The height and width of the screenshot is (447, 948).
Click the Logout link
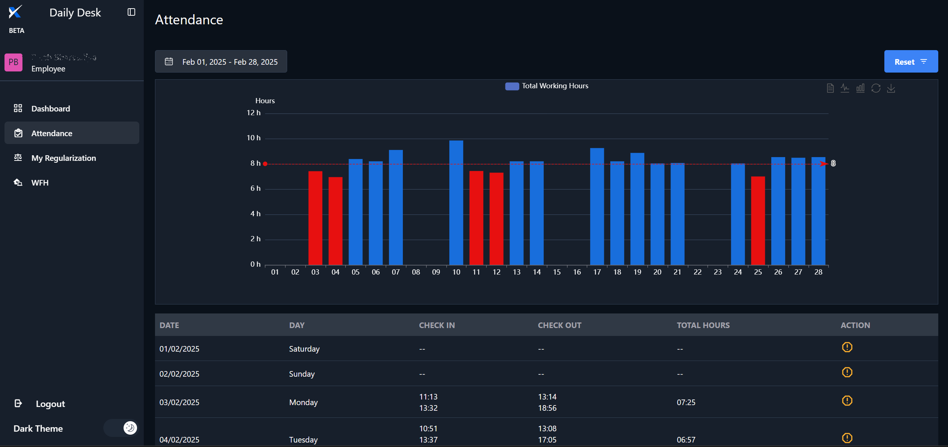(50, 404)
